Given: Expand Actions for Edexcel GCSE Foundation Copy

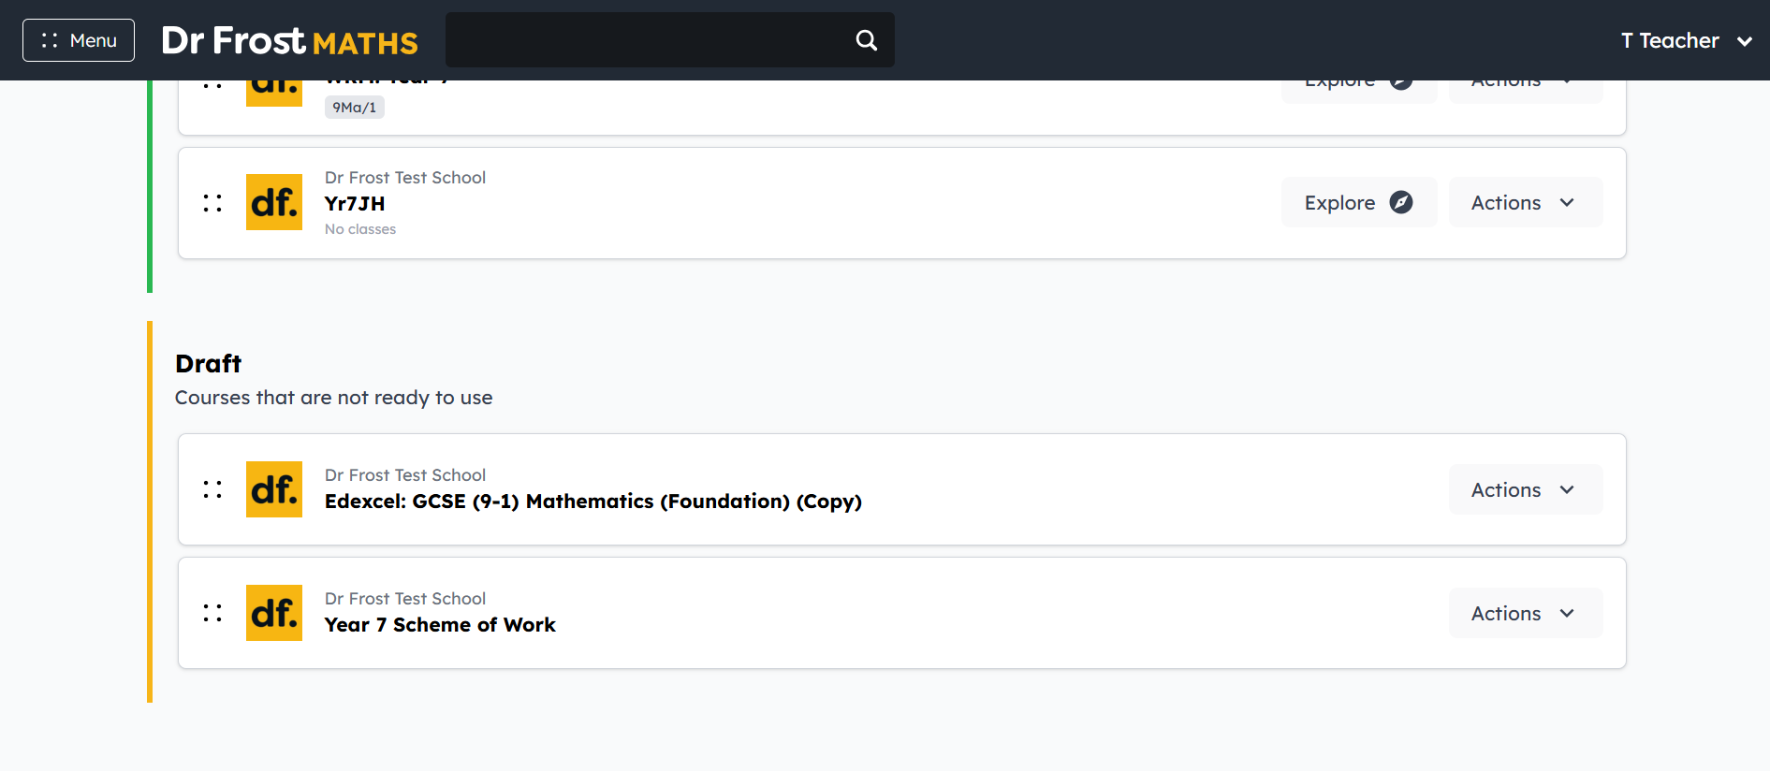Looking at the screenshot, I should [x=1526, y=489].
